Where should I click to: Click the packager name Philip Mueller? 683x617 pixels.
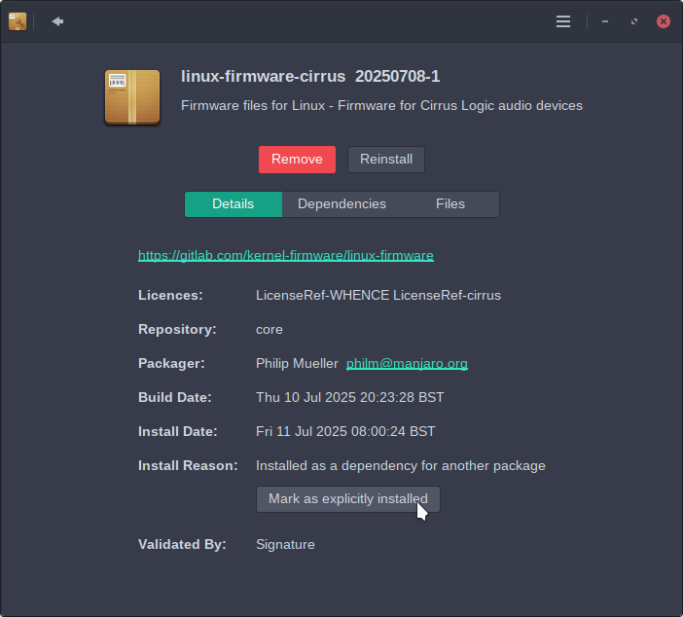(297, 363)
